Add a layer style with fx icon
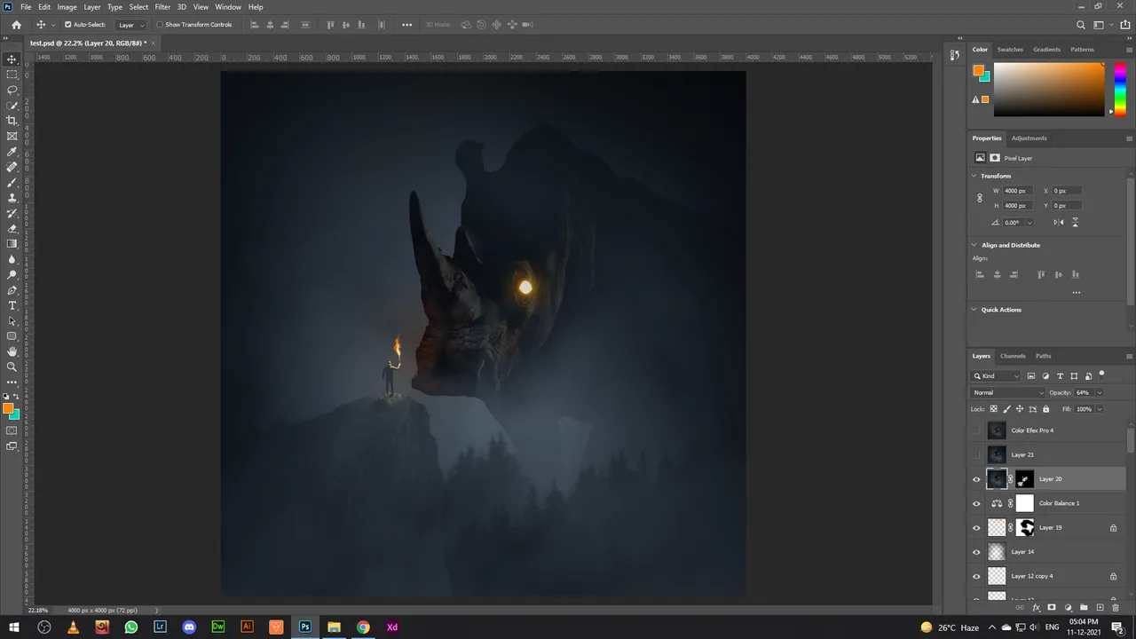 (x=1037, y=608)
